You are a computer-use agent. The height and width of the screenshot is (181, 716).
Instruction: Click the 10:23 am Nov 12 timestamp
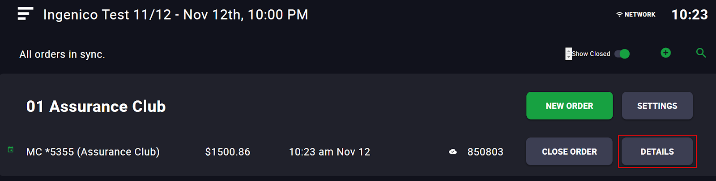[x=329, y=152]
